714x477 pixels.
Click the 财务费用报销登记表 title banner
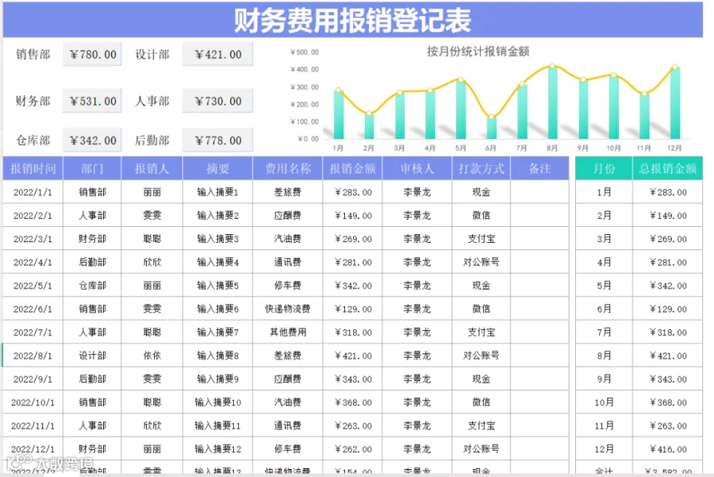[x=352, y=20]
